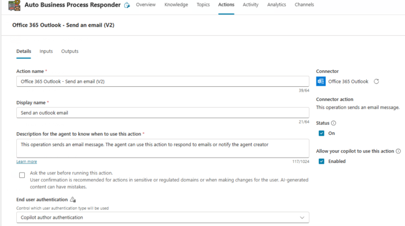Switch to the Outputs sub-tab
Viewport: 405px width, 226px height.
pyautogui.click(x=70, y=51)
